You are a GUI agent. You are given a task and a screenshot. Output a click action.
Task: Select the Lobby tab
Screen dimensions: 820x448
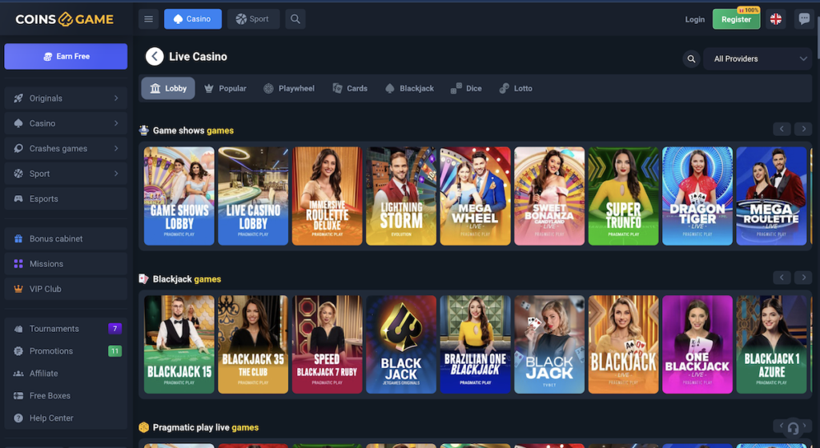point(168,88)
